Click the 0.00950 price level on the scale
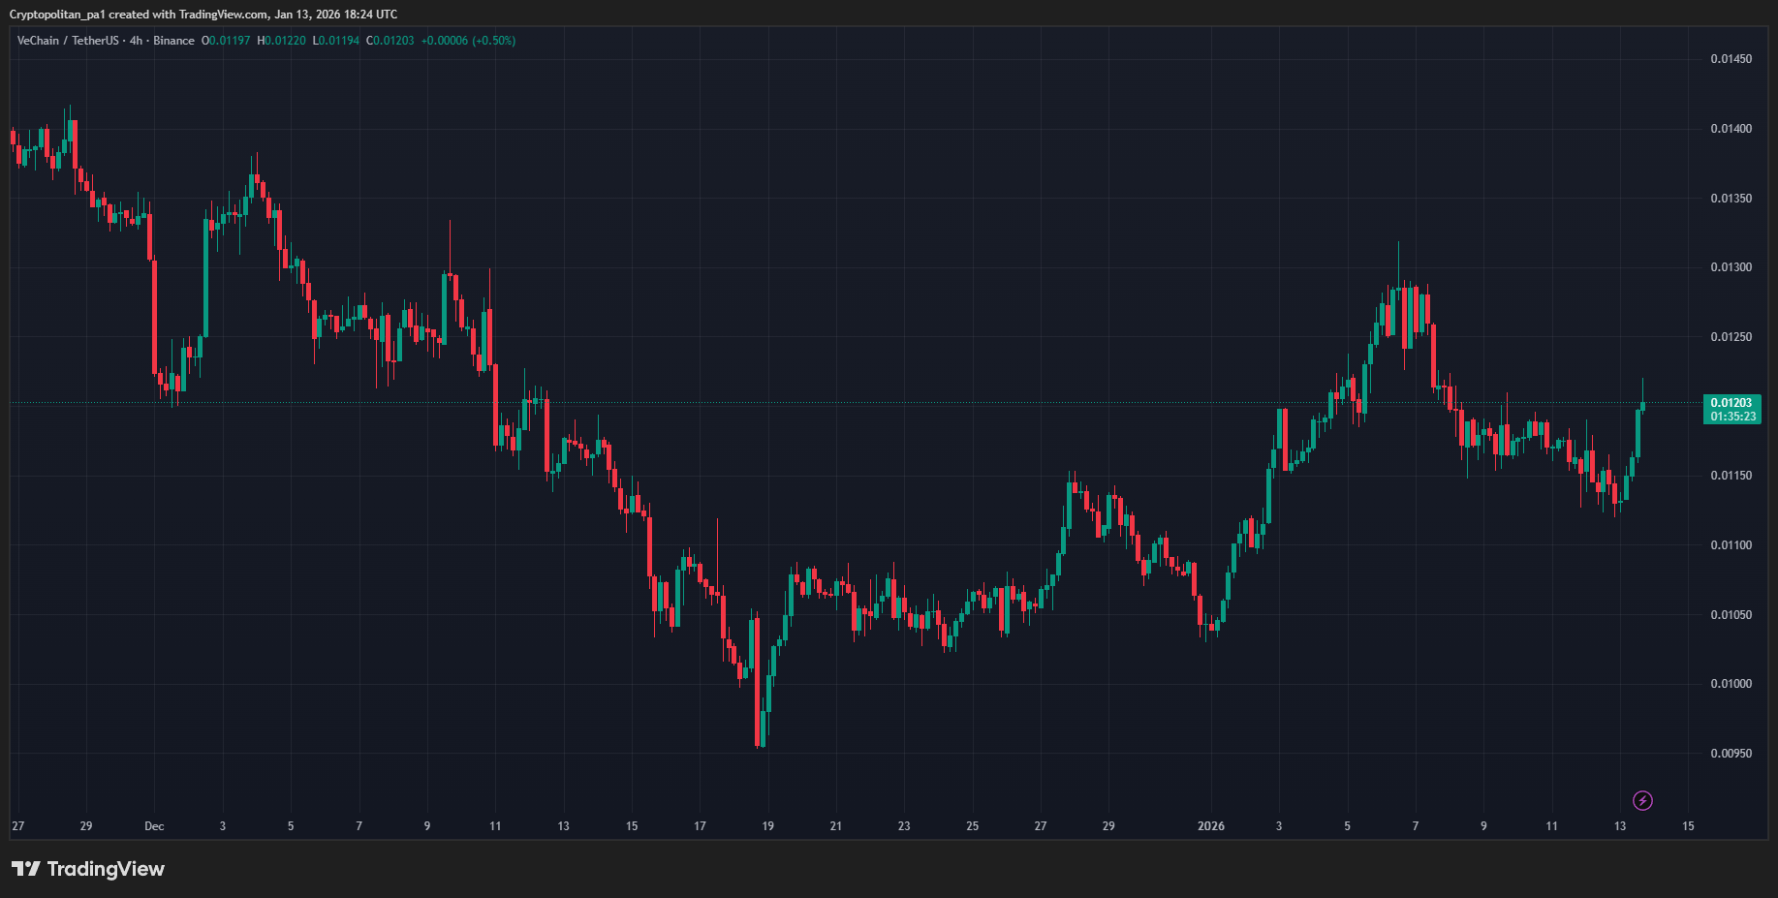This screenshot has height=898, width=1778. (x=1733, y=753)
